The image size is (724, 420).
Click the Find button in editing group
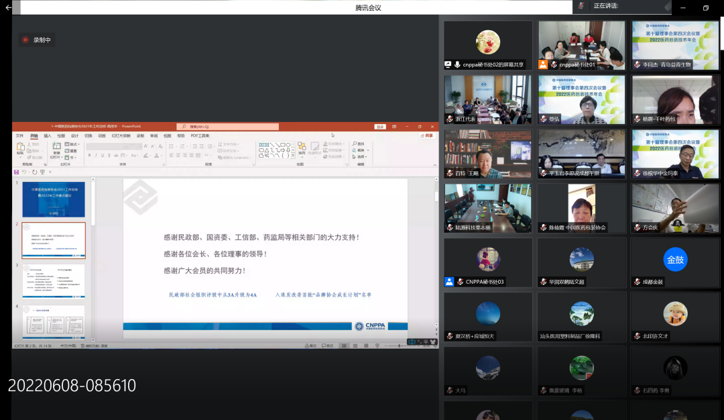[358, 144]
